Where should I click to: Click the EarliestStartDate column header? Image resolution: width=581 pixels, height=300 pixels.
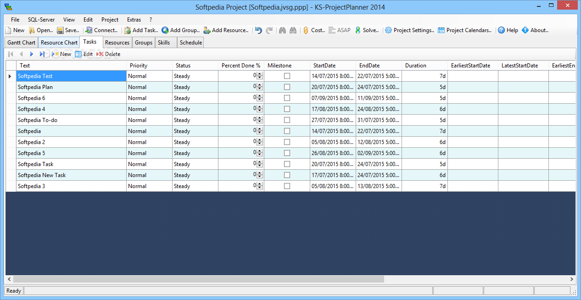(x=473, y=66)
